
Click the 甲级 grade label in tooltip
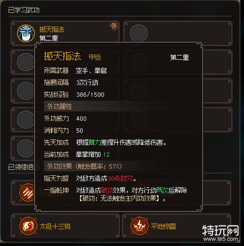(x=95, y=58)
